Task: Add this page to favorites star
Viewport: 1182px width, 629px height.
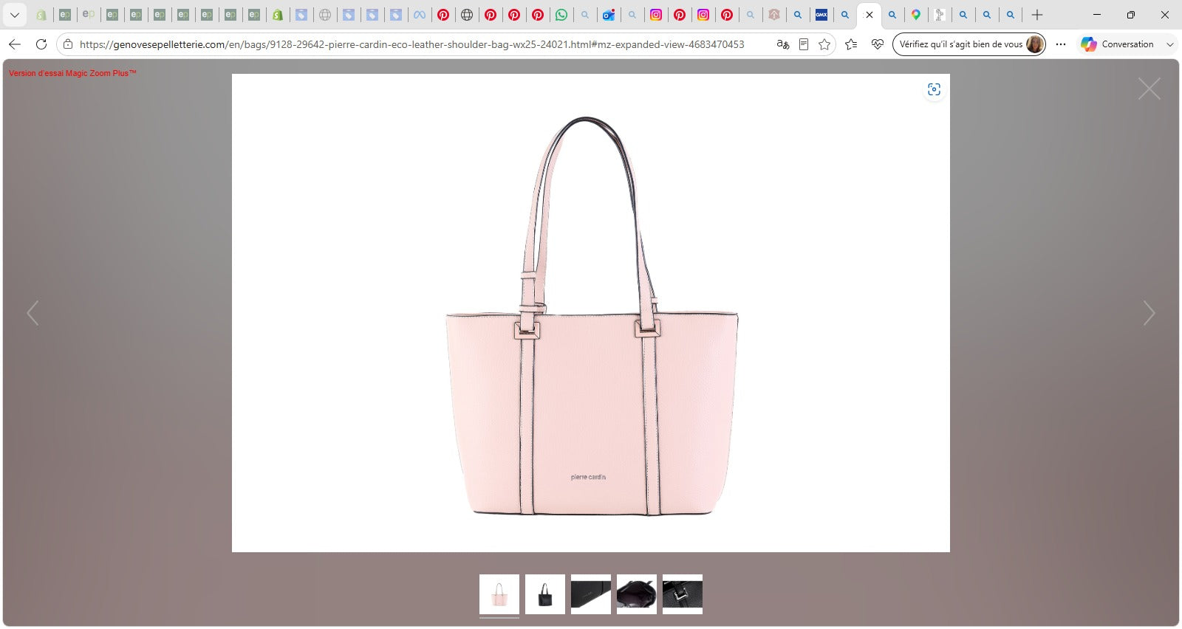Action: coord(824,44)
